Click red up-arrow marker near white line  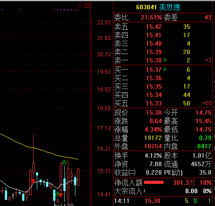(x=33, y=181)
